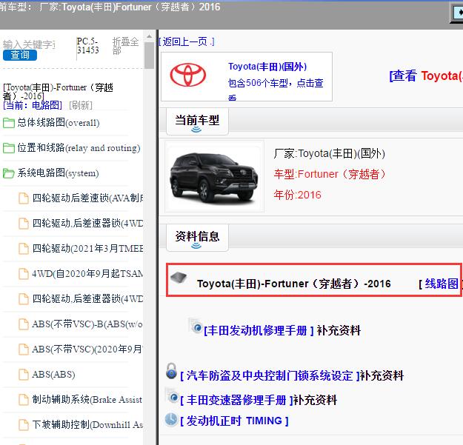This screenshot has height=445, width=463.
Task: Open ABS(不带VSC)-B(ABS(w/o document
Action: pyautogui.click(x=87, y=324)
